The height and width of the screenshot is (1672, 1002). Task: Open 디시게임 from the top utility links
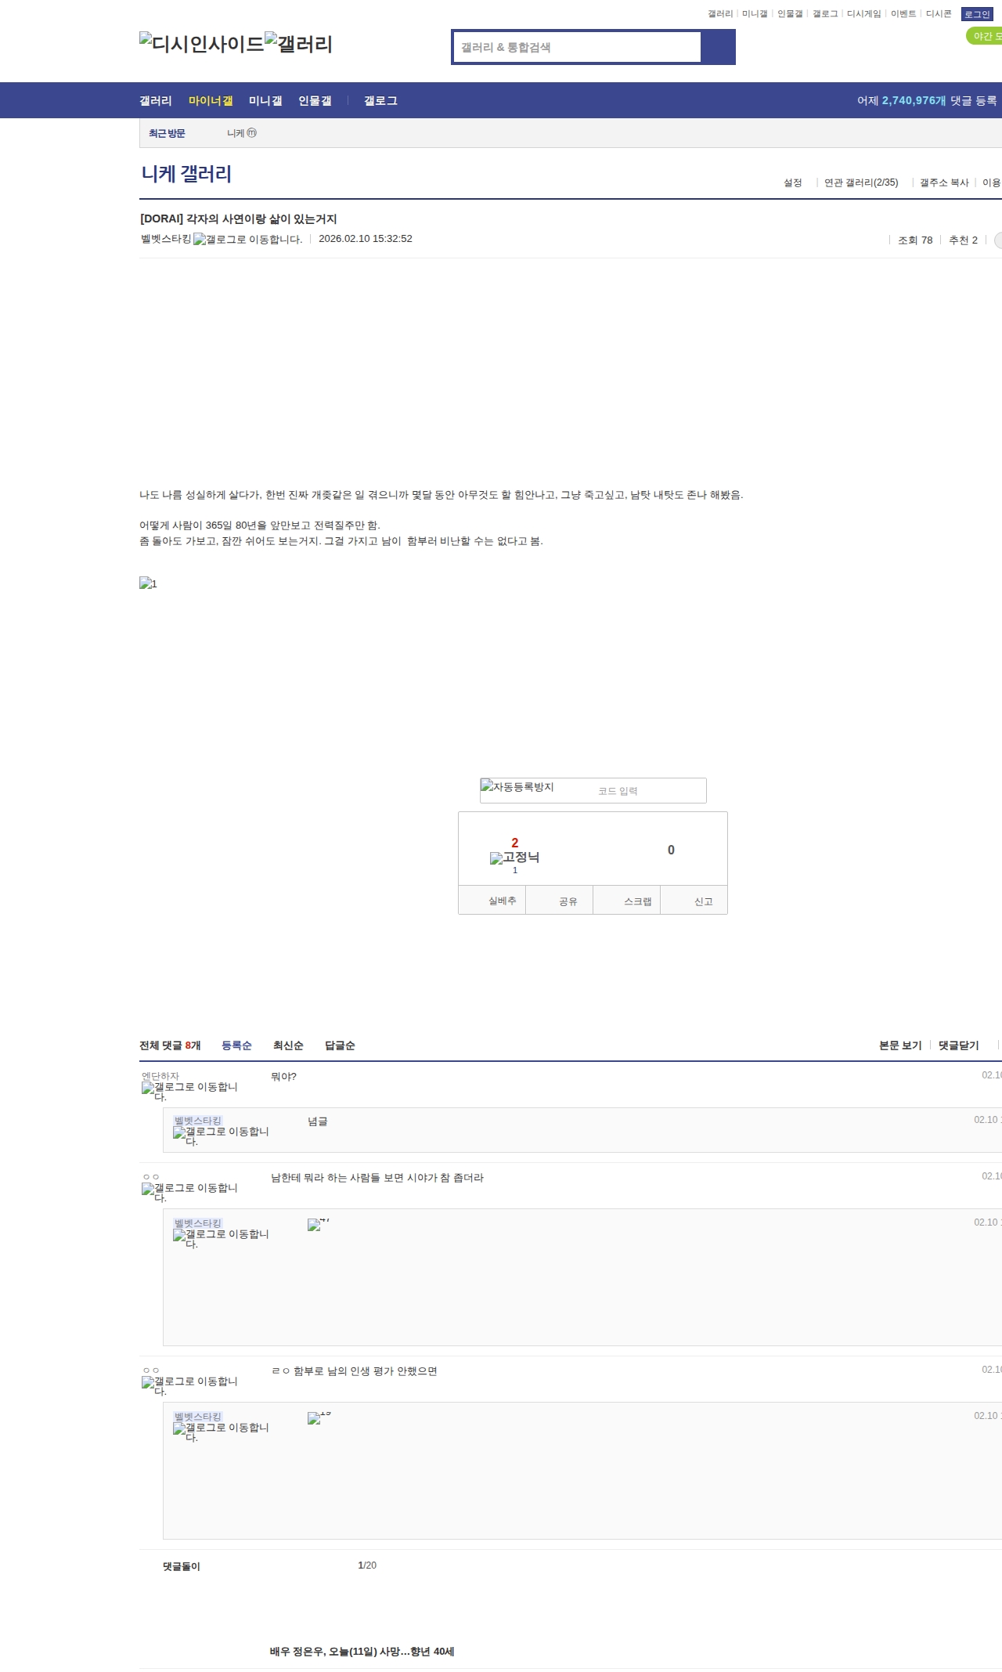863,14
